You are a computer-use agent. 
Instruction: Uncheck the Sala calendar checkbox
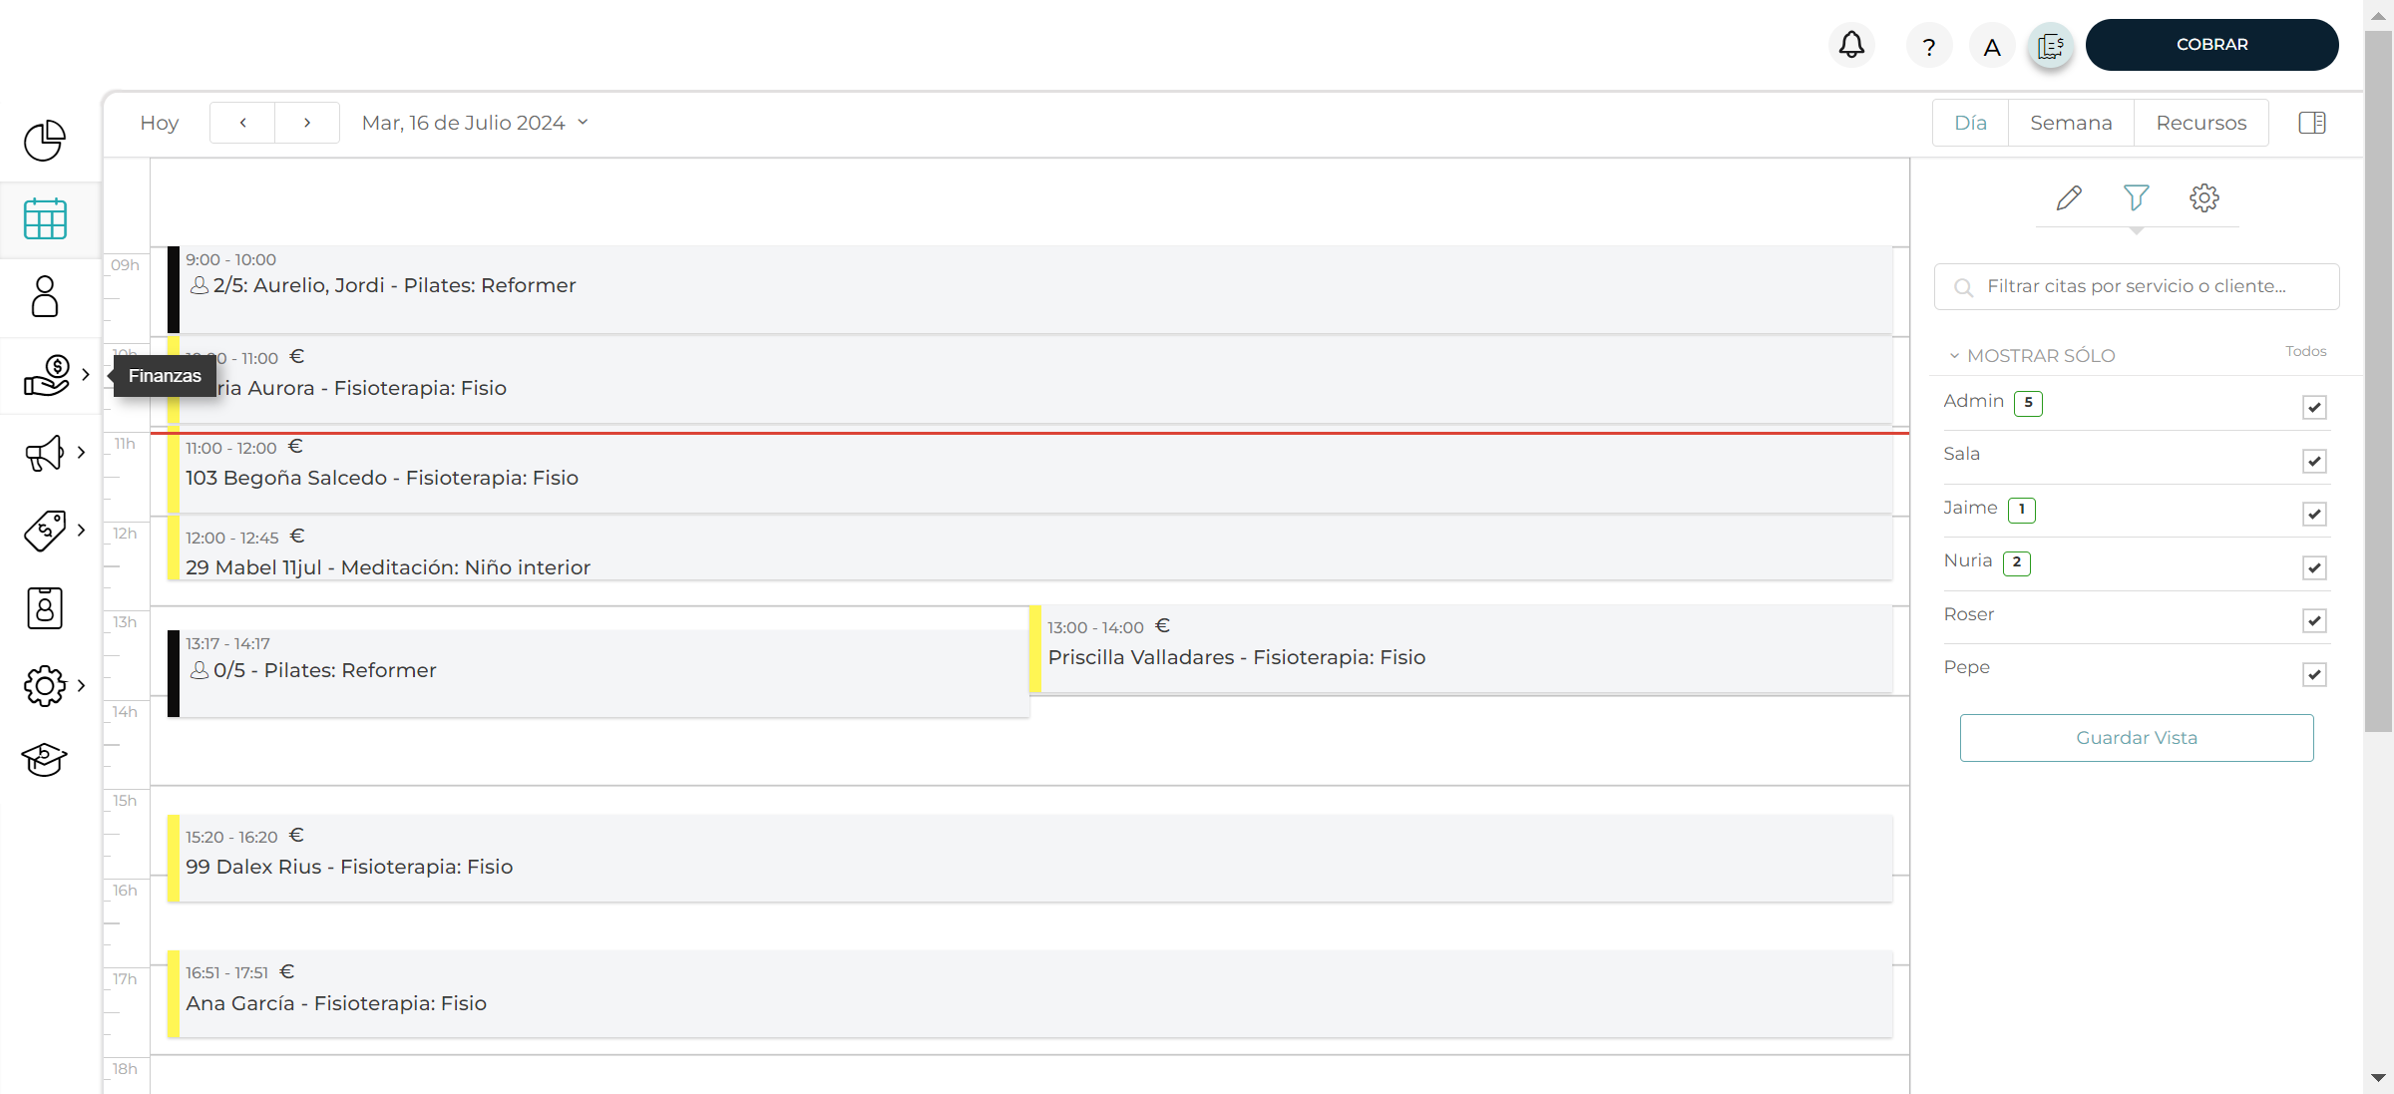click(2314, 461)
